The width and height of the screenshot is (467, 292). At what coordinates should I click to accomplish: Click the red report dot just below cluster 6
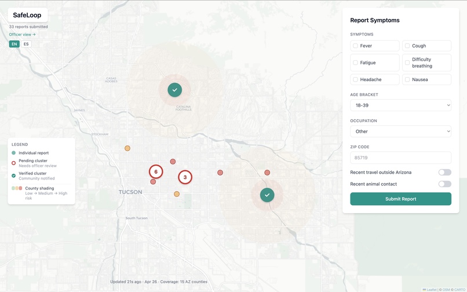pos(153,181)
